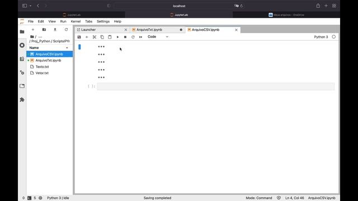This screenshot has height=201, width=358.
Task: Open the Commands palette sidebar icon
Action: click(x=22, y=59)
